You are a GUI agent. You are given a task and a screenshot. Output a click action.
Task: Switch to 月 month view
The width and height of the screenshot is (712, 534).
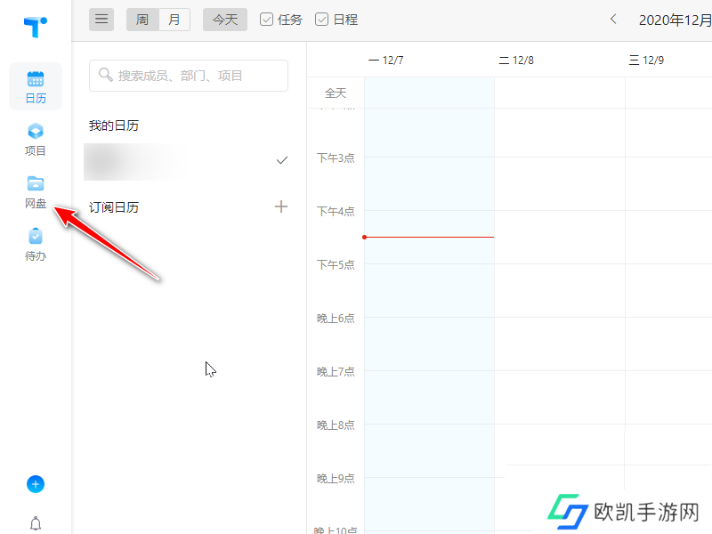174,19
